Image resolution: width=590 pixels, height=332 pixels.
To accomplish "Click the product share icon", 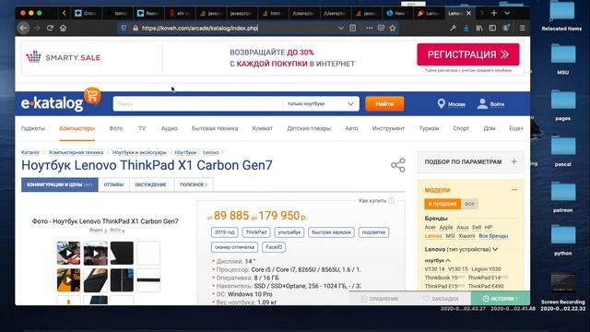I will pyautogui.click(x=397, y=165).
